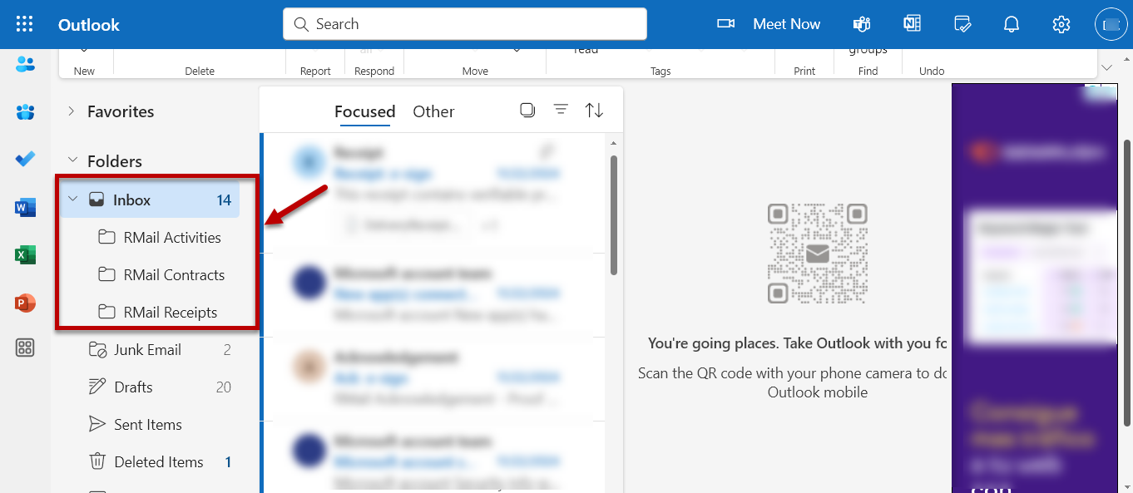Click the Outlook brand title
The image size is (1133, 493).
(x=89, y=25)
